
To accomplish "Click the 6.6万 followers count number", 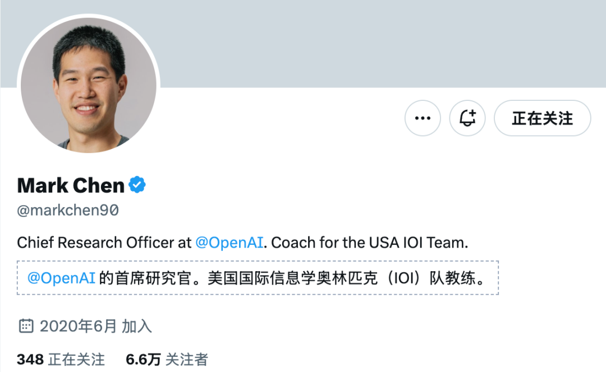I will [143, 359].
